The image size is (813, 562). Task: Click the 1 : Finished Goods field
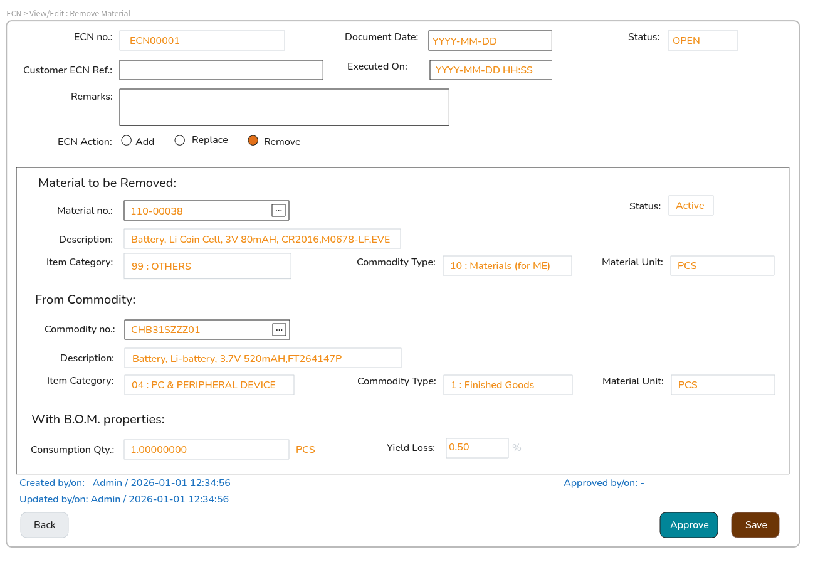(508, 384)
